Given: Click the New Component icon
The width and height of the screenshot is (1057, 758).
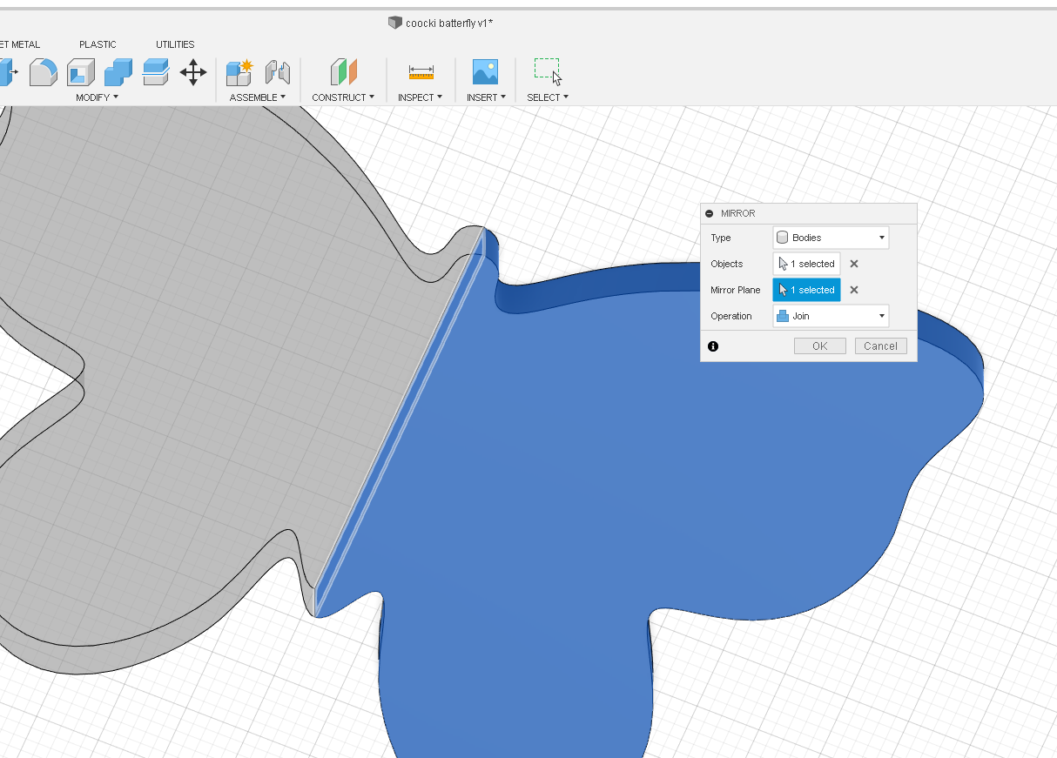Looking at the screenshot, I should click(239, 72).
